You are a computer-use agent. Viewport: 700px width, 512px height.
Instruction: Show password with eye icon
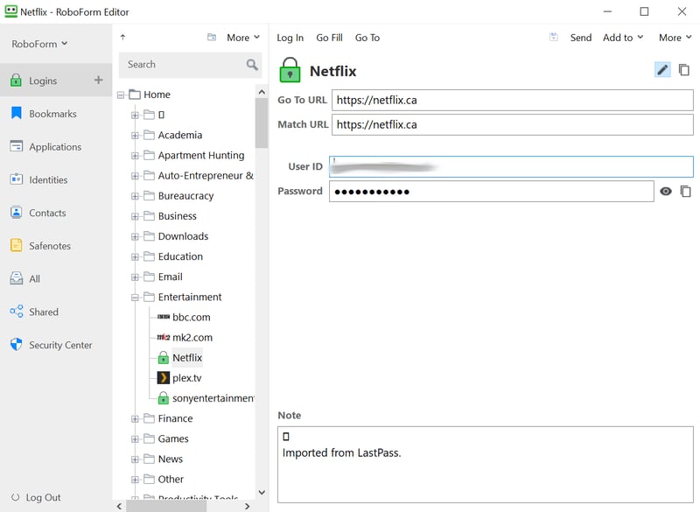666,192
